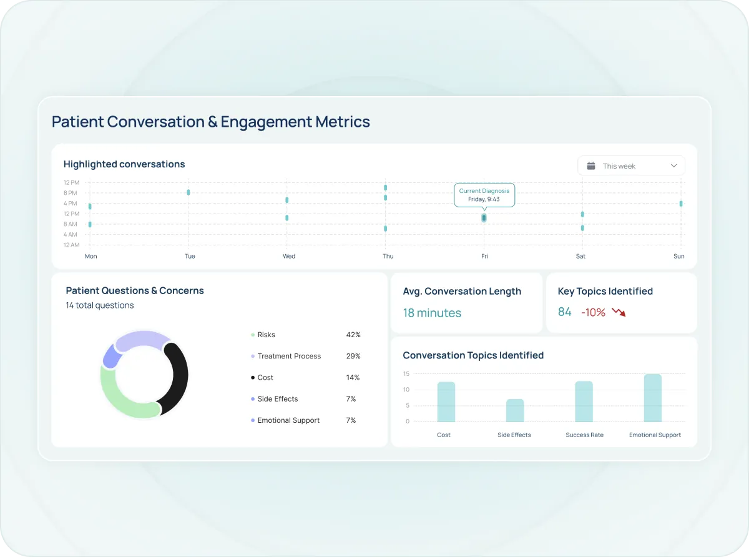
Task: Click the 29% value for Treatment Process
Action: pos(353,357)
